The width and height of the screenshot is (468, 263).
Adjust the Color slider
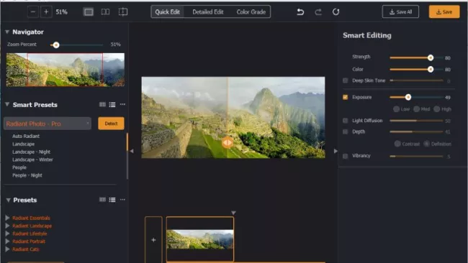click(416, 70)
